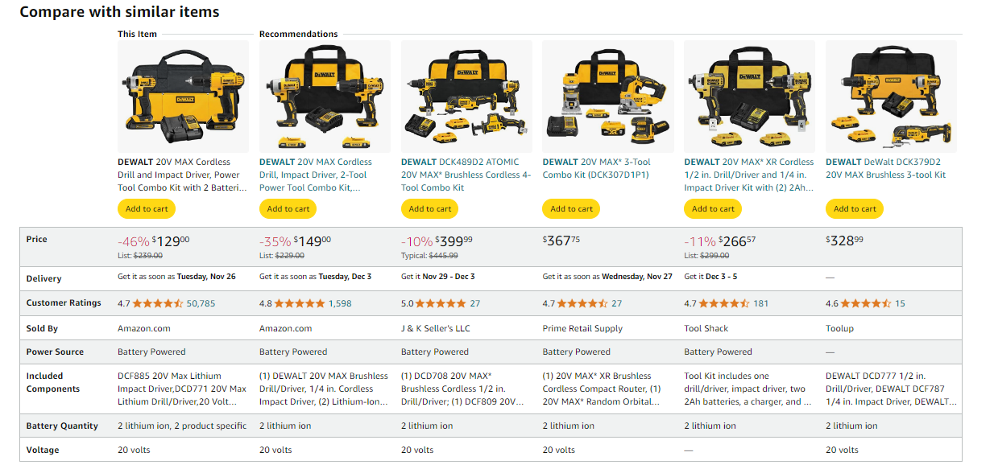The height and width of the screenshot is (473, 994).
Task: View the 15 ratings for the Toolup item
Action: 900,303
